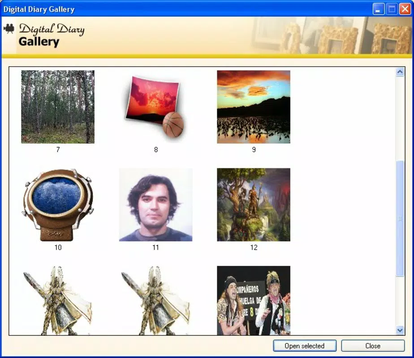Click the vertical scrollbar thumb
Image resolution: width=414 pixels, height=358 pixels.
(400, 218)
